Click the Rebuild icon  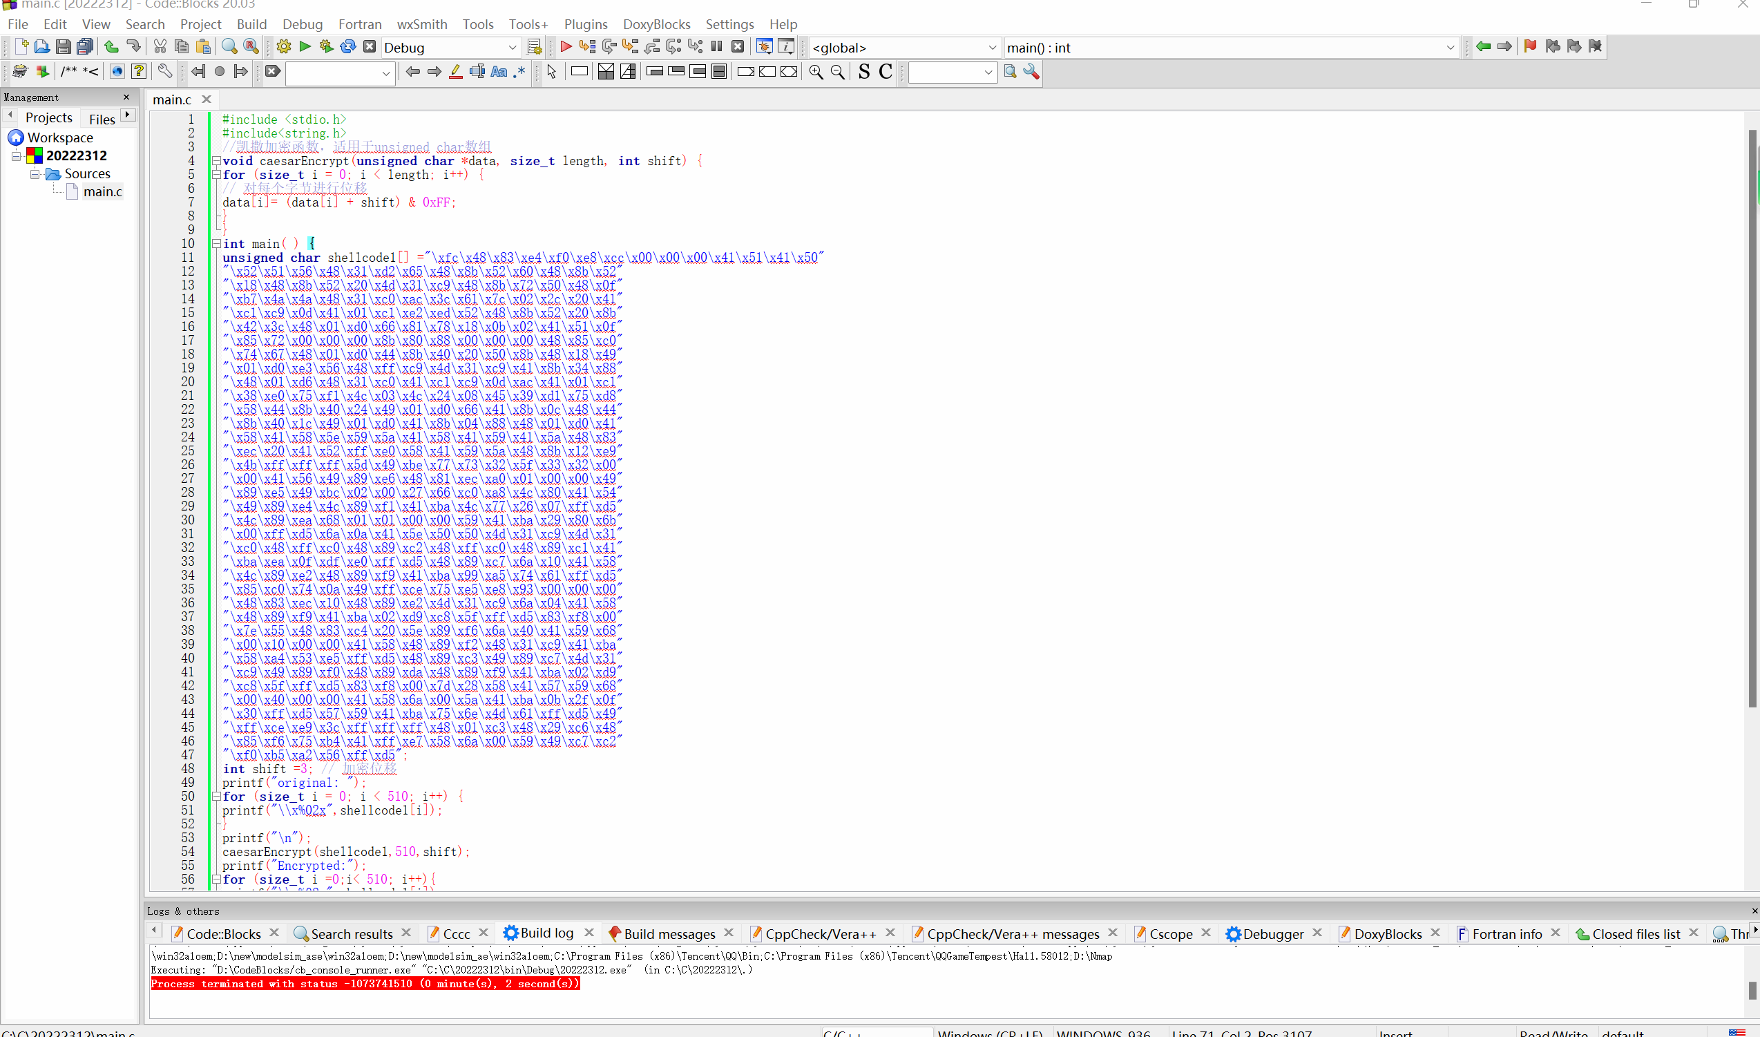[347, 47]
